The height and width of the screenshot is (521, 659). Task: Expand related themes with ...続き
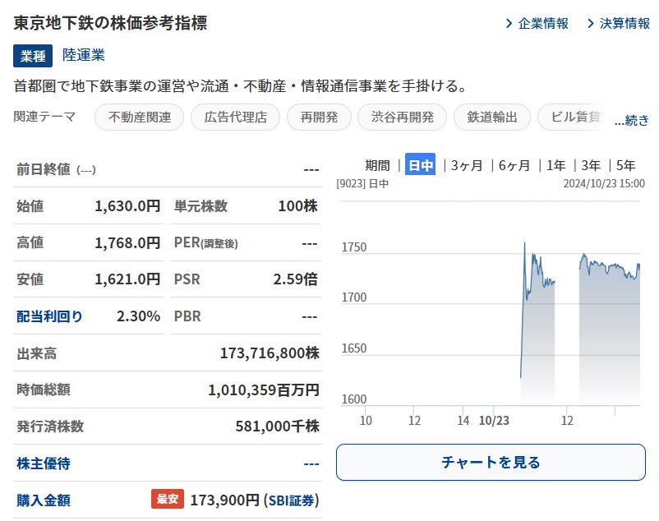coord(632,121)
